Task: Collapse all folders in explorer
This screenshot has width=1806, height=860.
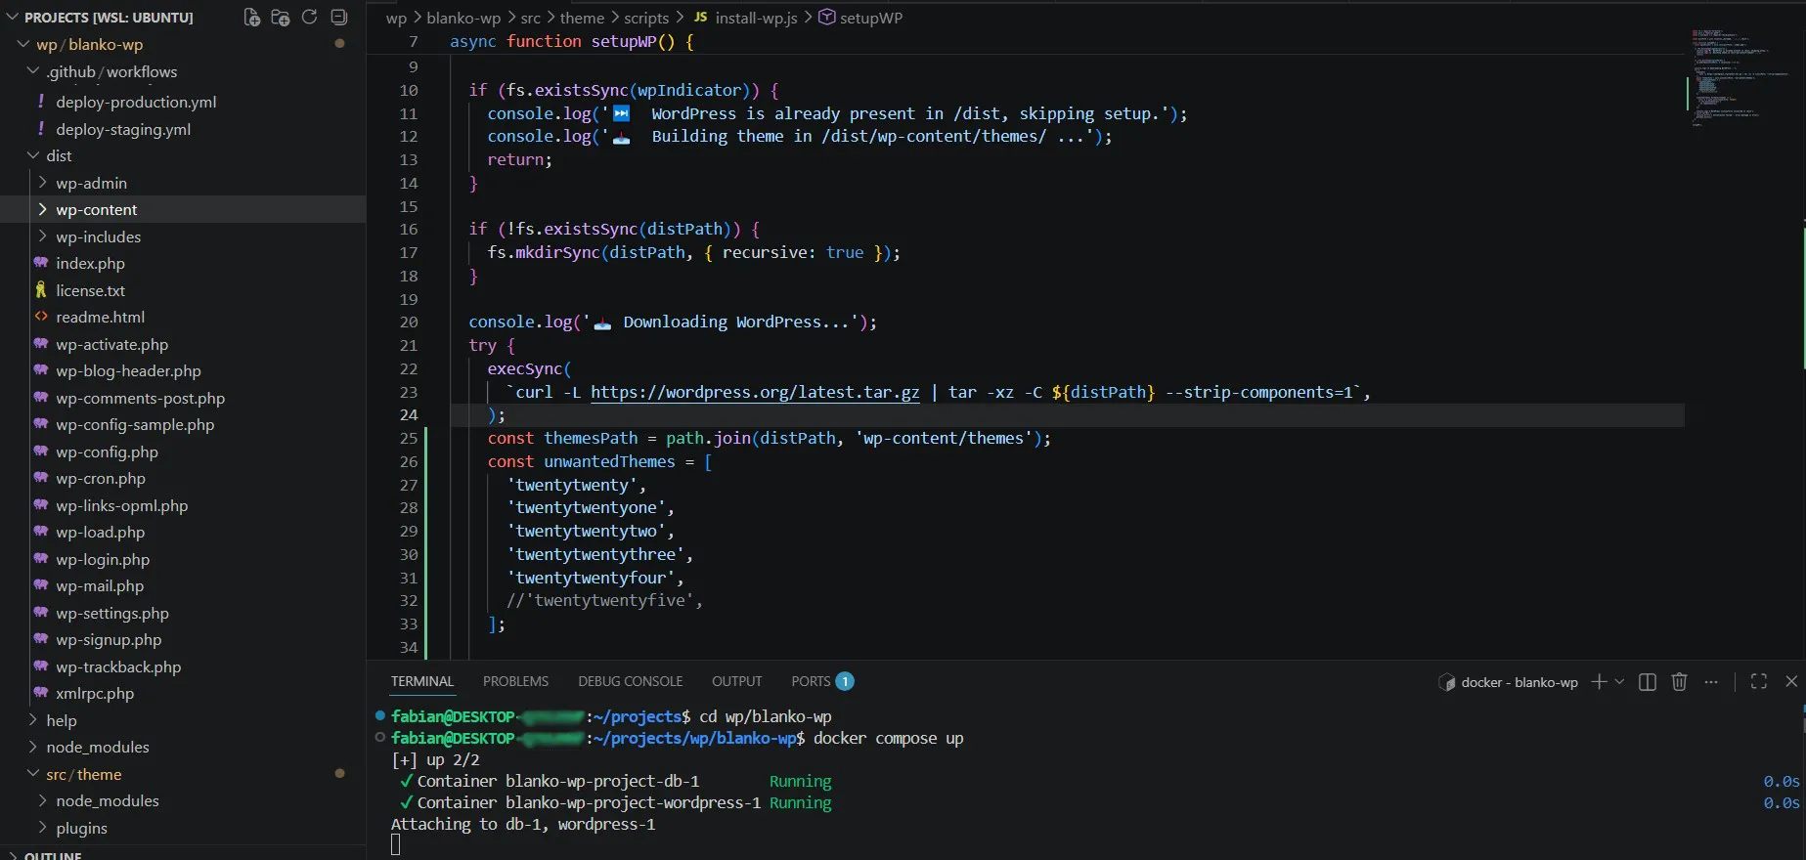Action: pos(338,18)
